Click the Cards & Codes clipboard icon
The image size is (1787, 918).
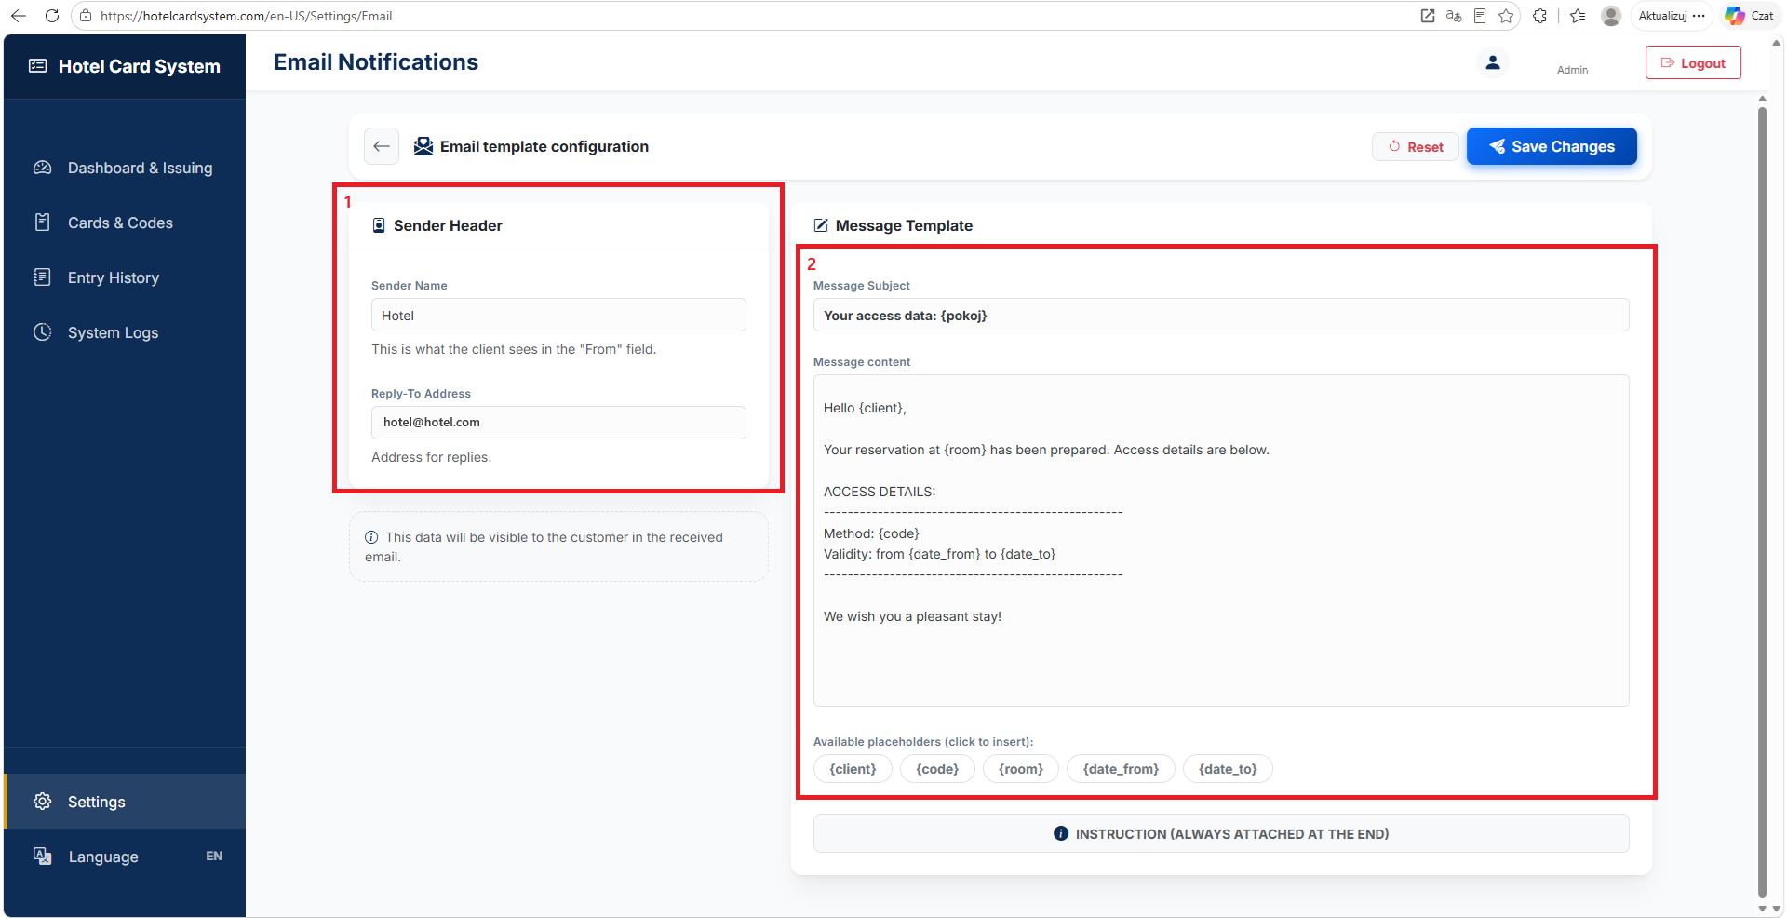point(43,223)
